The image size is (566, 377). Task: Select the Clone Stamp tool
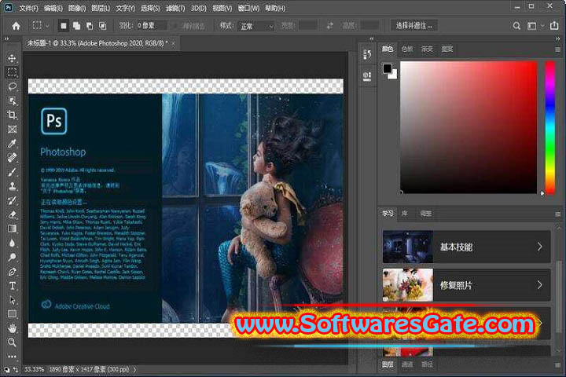(12, 186)
